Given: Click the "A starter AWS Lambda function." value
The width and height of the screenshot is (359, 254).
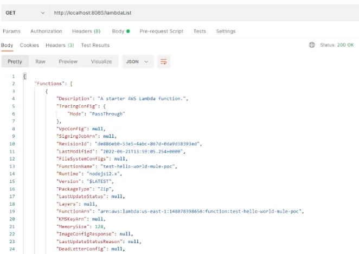Looking at the screenshot, I should click(x=142, y=99).
